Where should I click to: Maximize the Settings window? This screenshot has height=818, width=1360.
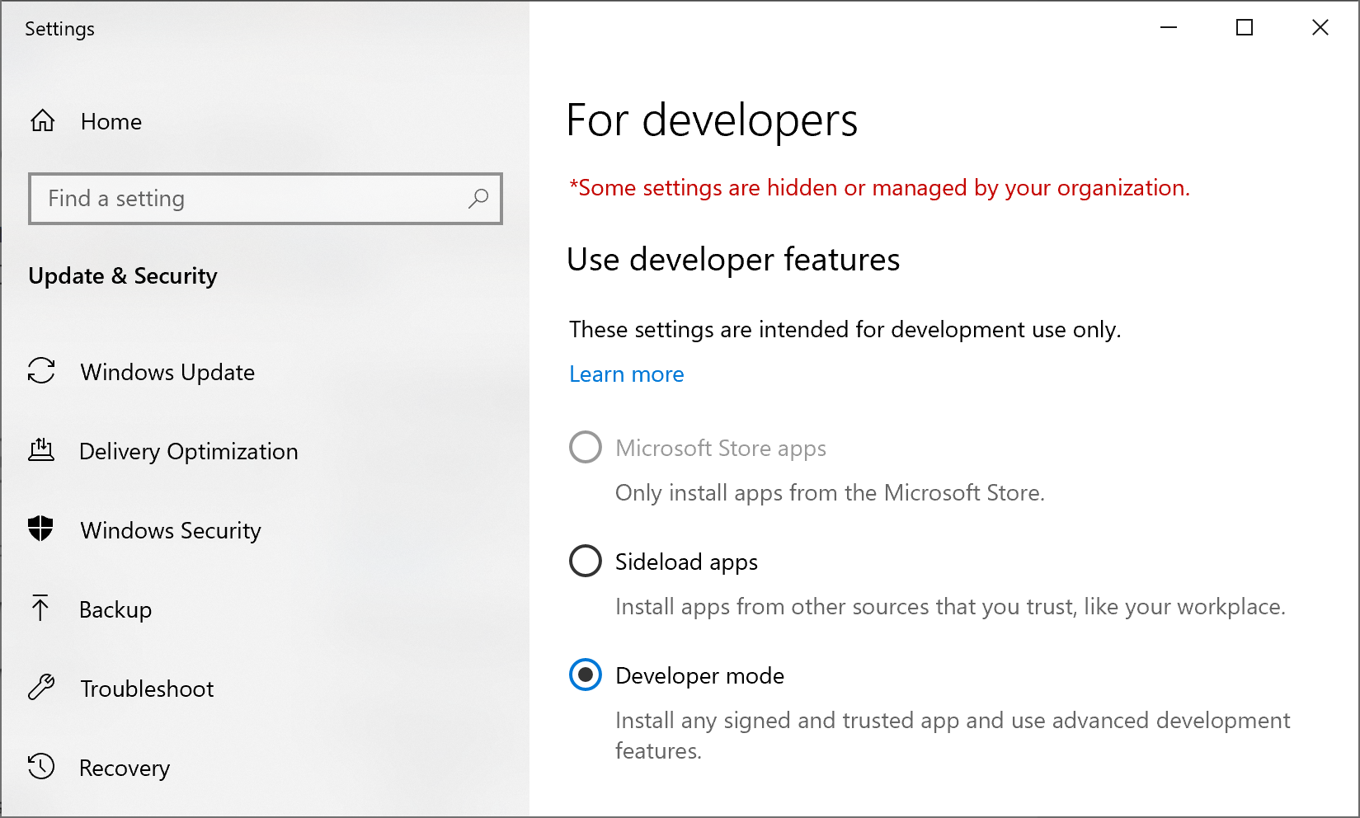tap(1245, 28)
